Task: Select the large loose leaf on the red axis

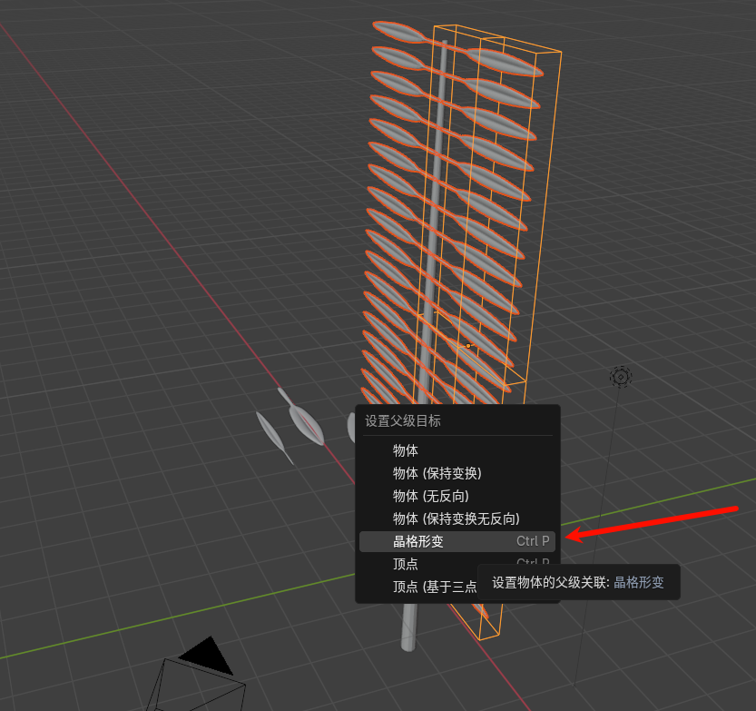Action: pyautogui.click(x=305, y=422)
